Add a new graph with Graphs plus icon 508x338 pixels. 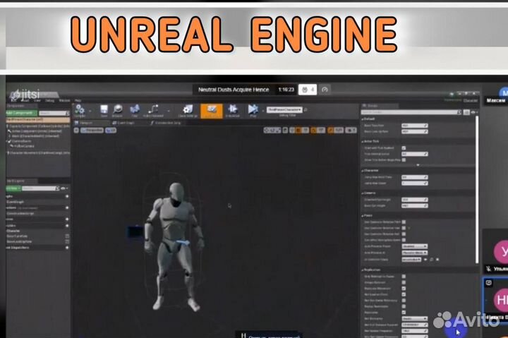point(67,196)
